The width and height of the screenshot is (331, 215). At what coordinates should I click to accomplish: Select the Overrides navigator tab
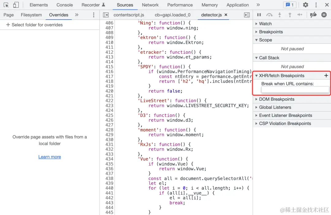59,15
